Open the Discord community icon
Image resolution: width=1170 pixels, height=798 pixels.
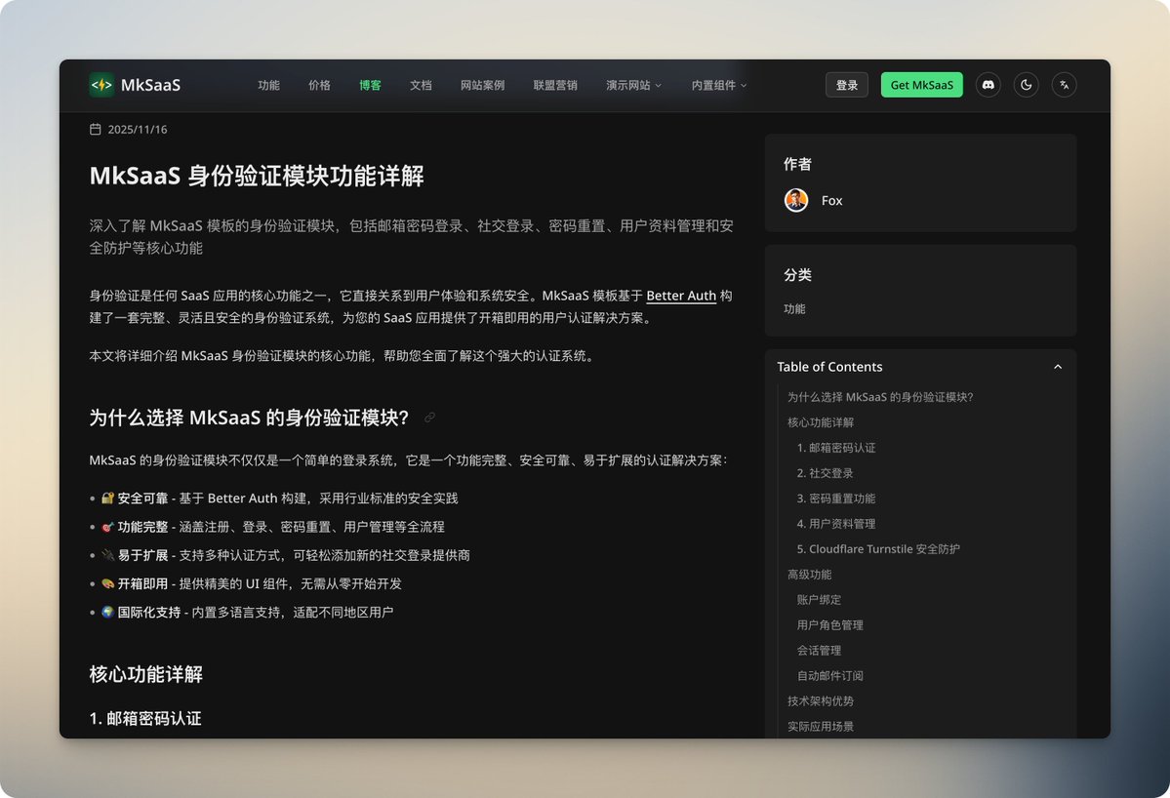pos(988,85)
